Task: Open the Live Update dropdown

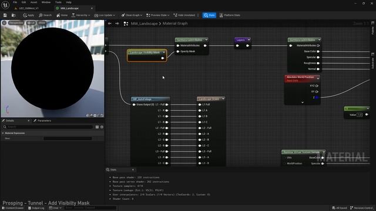Action: (x=105, y=15)
